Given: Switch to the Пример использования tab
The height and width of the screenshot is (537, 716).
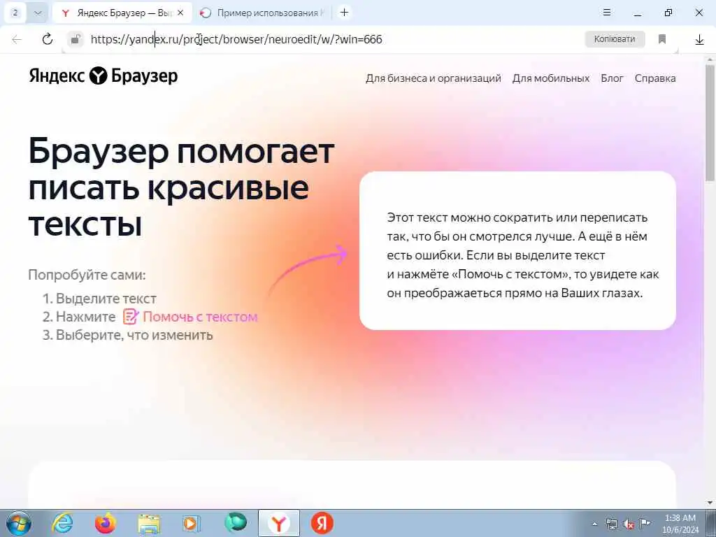Looking at the screenshot, I should (264, 13).
